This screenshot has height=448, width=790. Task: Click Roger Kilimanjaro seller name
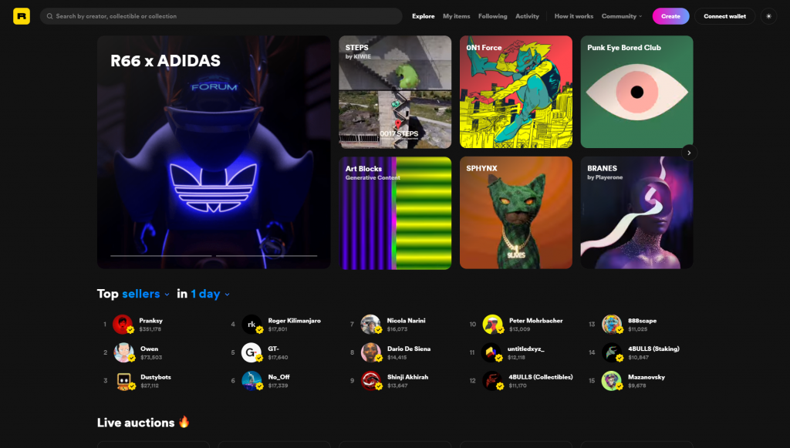[x=294, y=321]
